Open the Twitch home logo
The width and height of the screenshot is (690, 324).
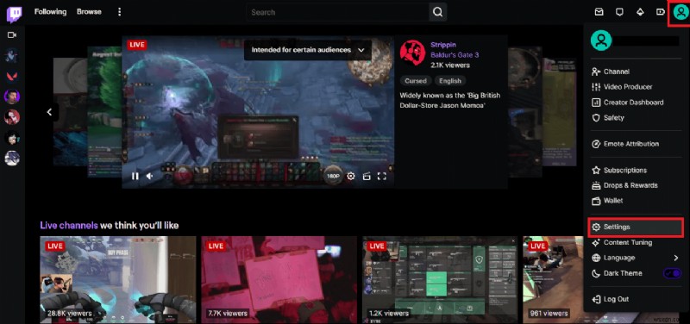(13, 14)
